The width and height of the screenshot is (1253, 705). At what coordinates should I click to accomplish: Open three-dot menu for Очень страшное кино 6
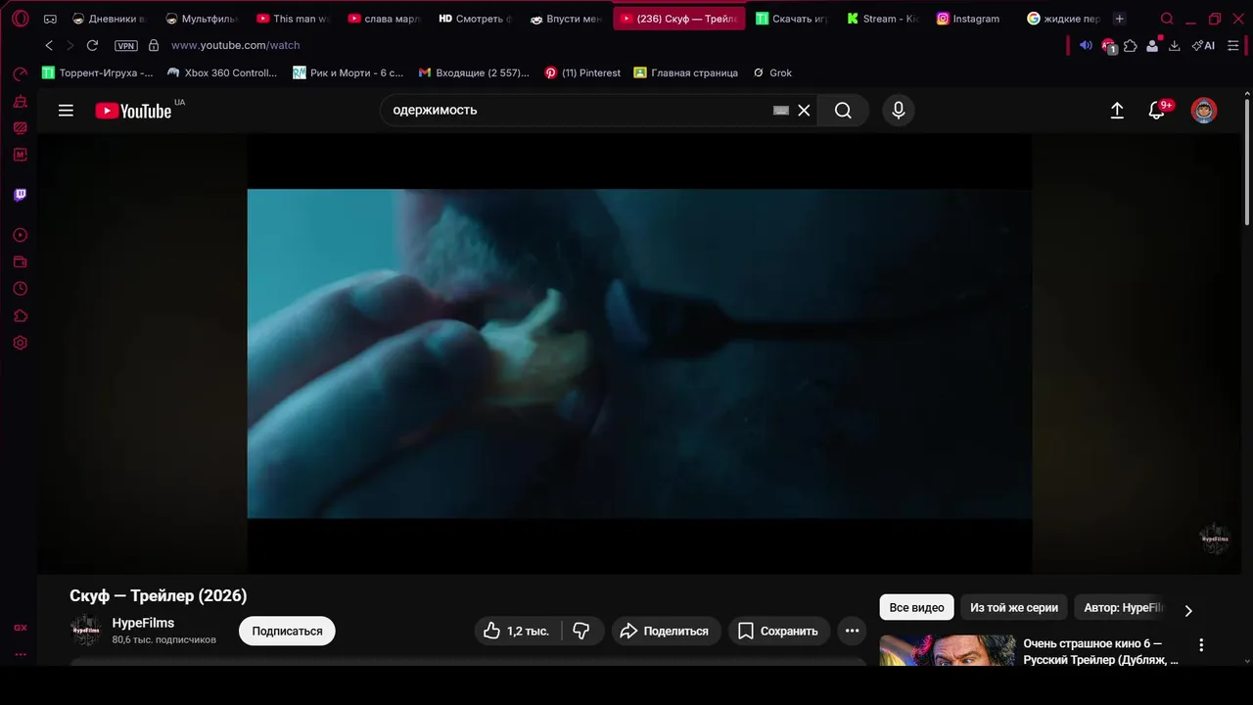pyautogui.click(x=1201, y=645)
